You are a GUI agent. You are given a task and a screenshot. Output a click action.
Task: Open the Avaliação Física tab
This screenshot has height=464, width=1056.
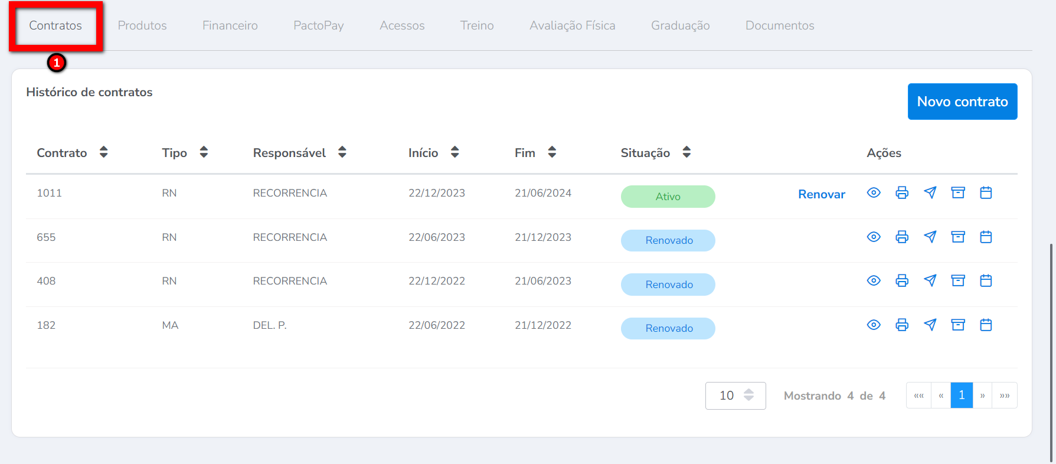click(x=572, y=25)
